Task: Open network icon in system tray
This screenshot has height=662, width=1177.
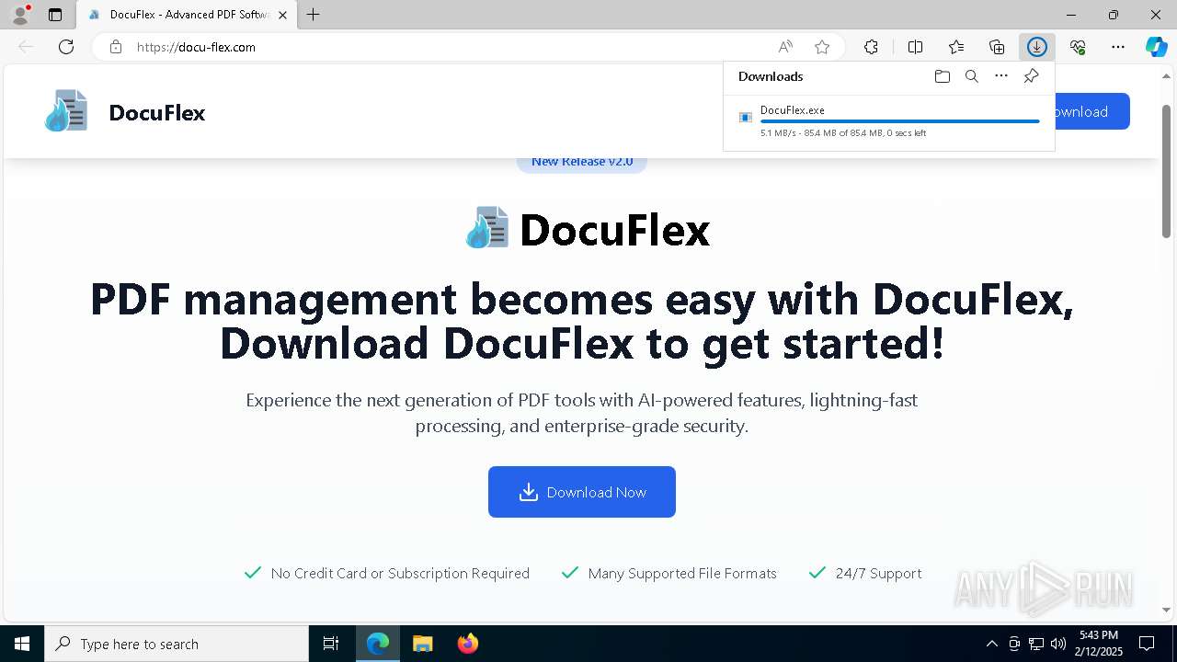Action: (x=1036, y=644)
